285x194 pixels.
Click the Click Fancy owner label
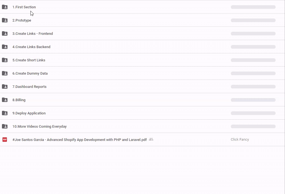[x=240, y=140]
